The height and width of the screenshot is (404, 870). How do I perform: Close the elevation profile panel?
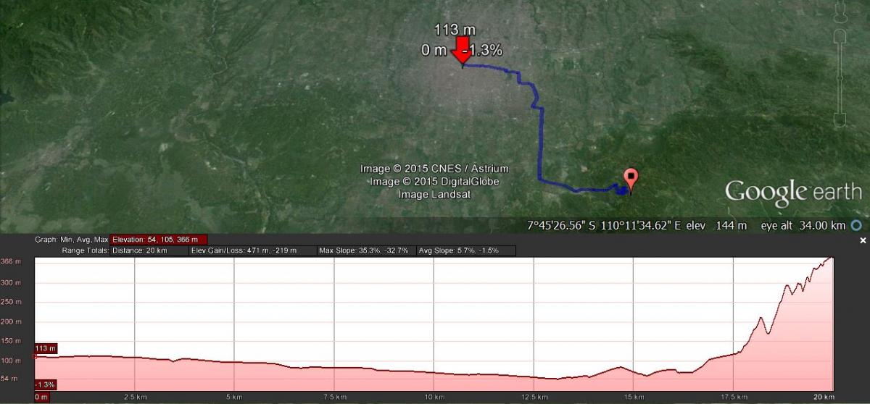(863, 240)
